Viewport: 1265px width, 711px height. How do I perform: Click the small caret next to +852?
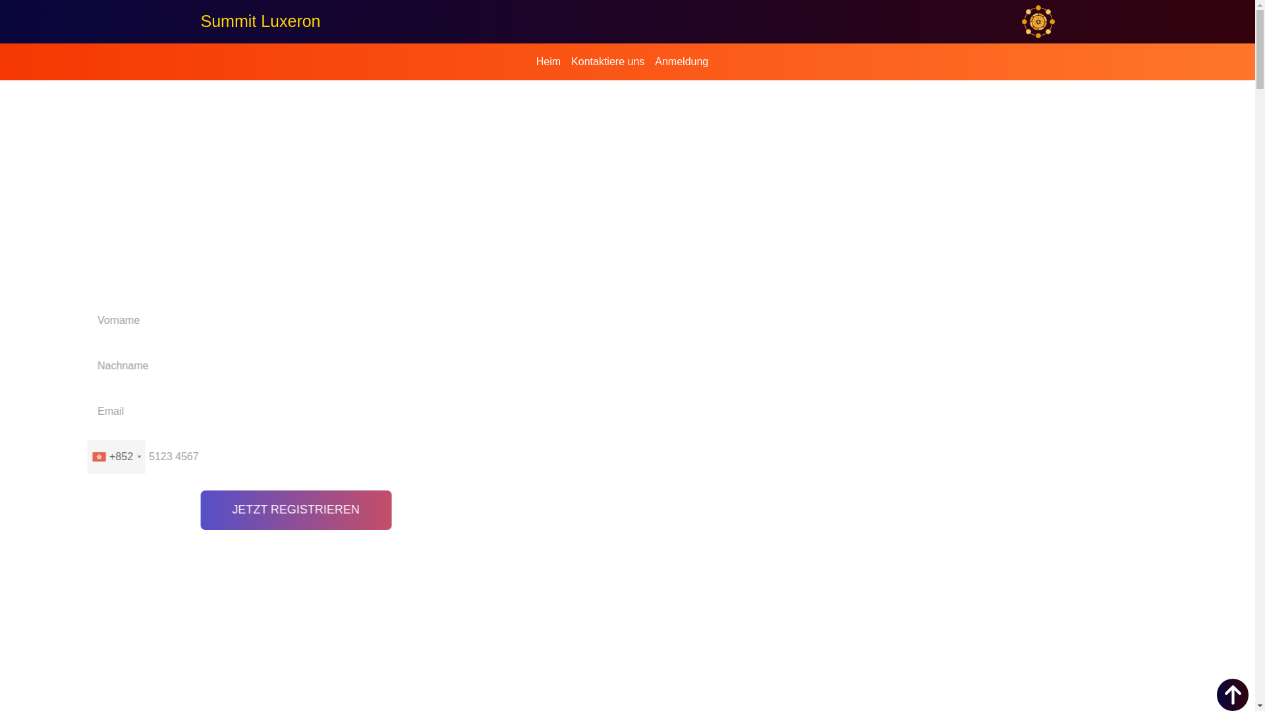[x=139, y=458]
